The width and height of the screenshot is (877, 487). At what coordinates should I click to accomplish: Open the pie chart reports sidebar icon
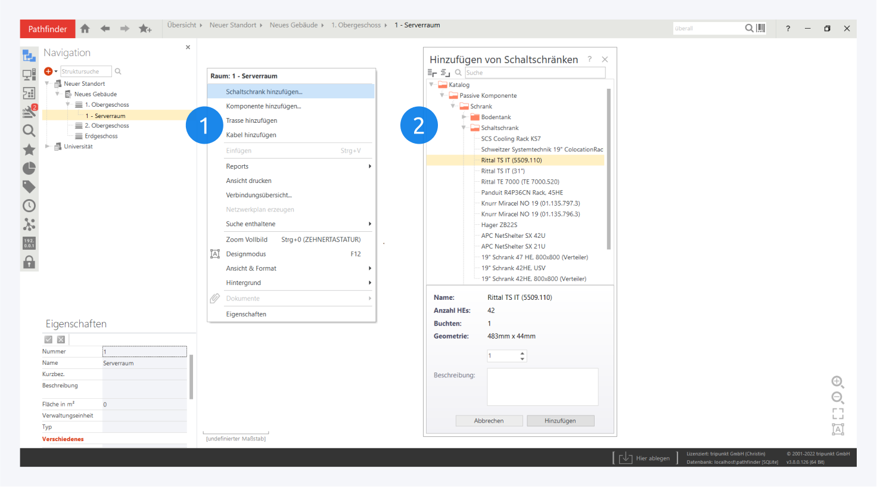tap(29, 168)
